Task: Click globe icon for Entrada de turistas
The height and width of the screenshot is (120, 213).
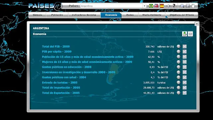Action: coord(179,82)
